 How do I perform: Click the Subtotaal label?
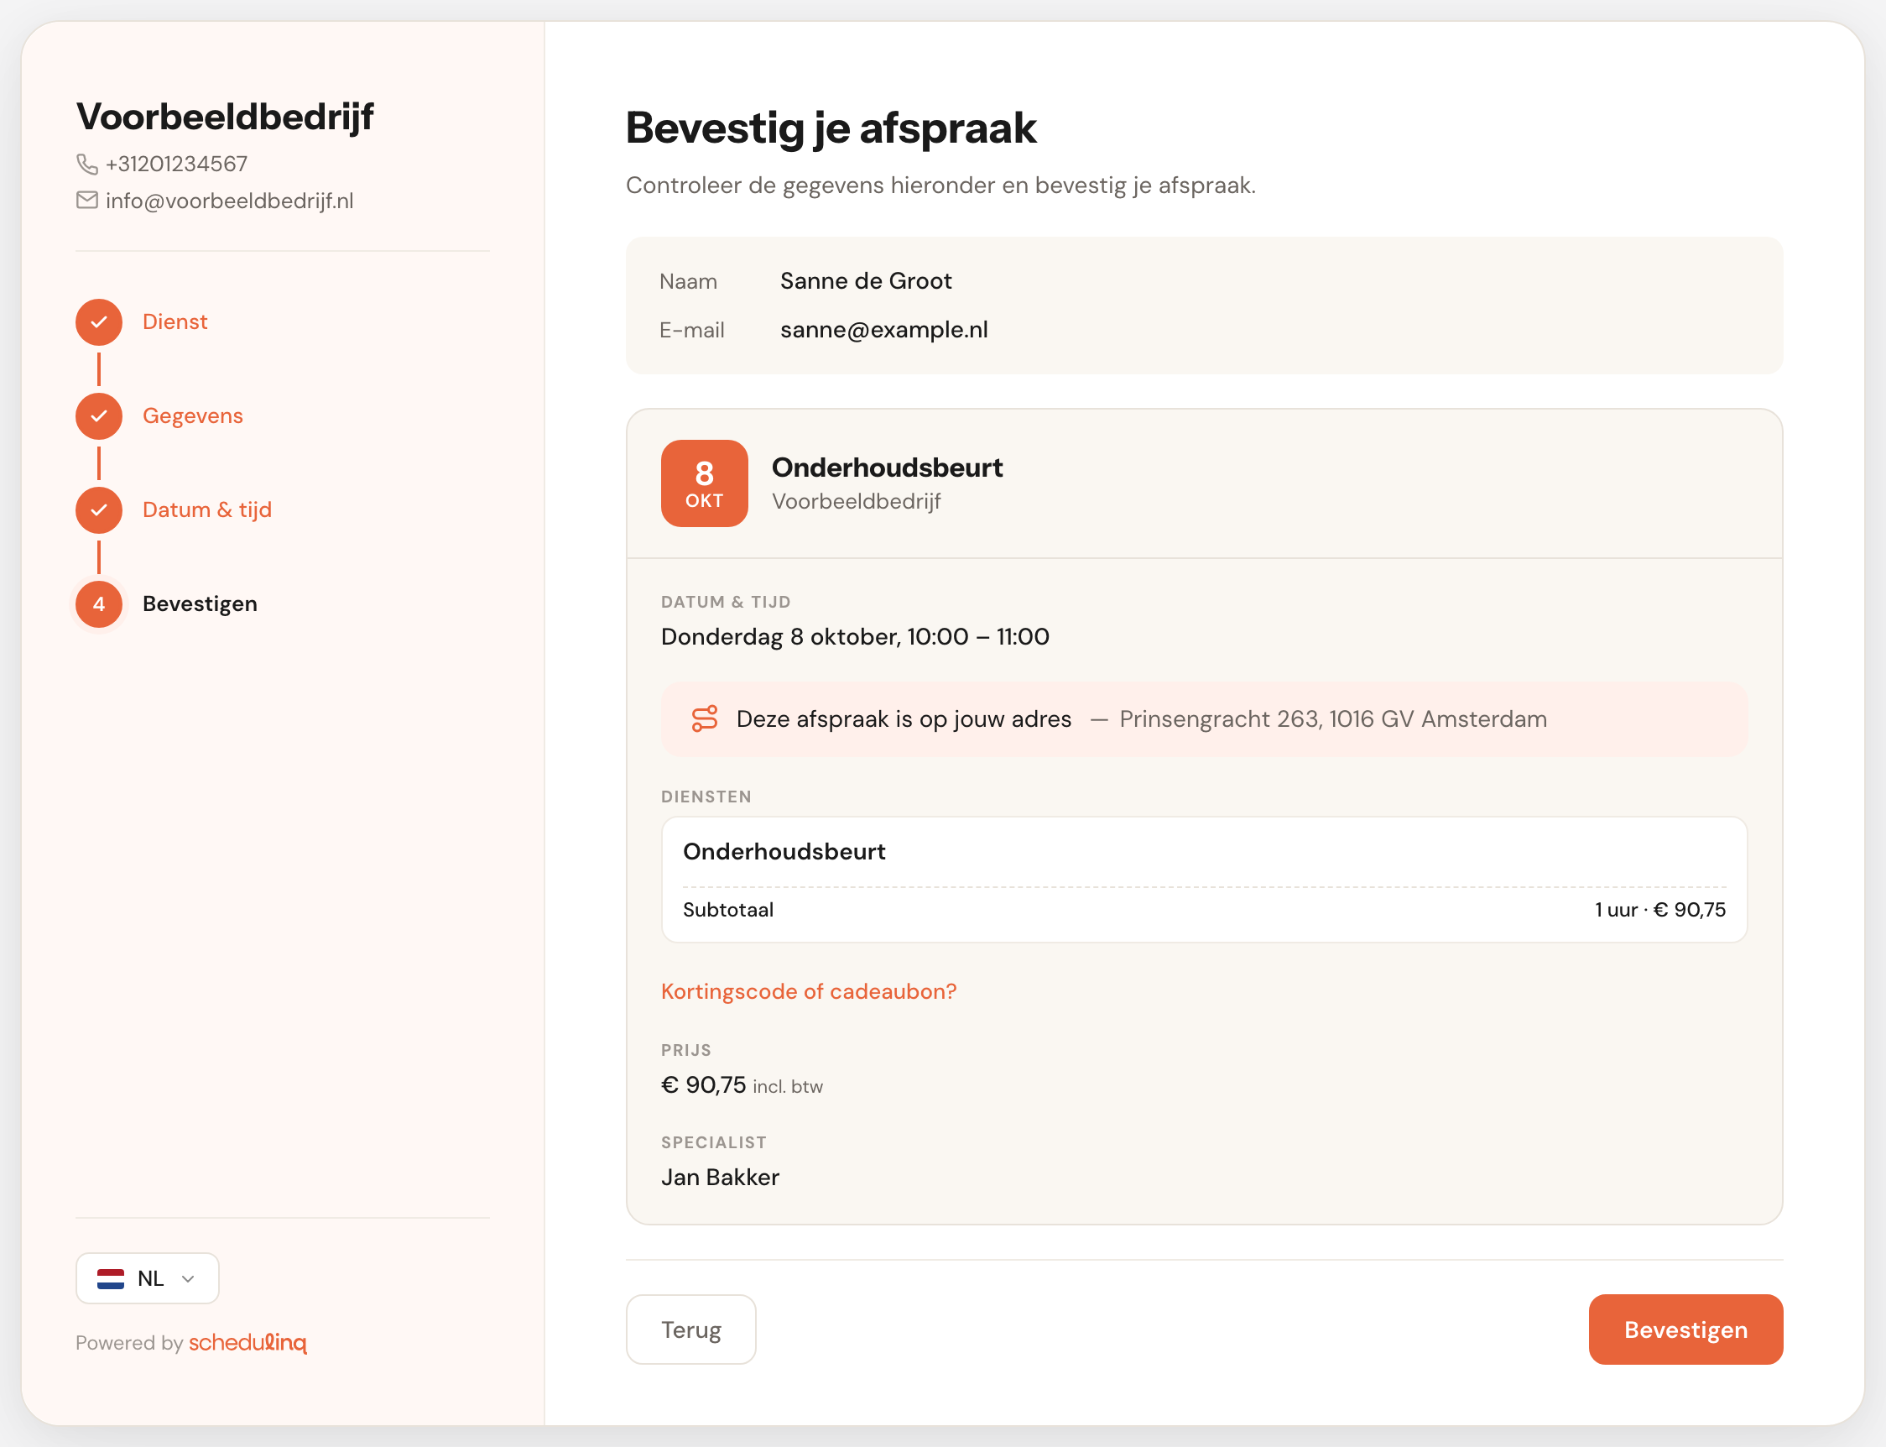[x=728, y=910]
